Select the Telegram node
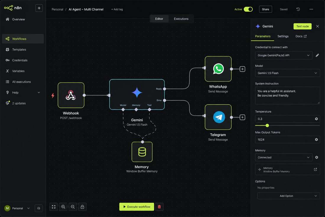The image size is (325, 217). pos(218,117)
